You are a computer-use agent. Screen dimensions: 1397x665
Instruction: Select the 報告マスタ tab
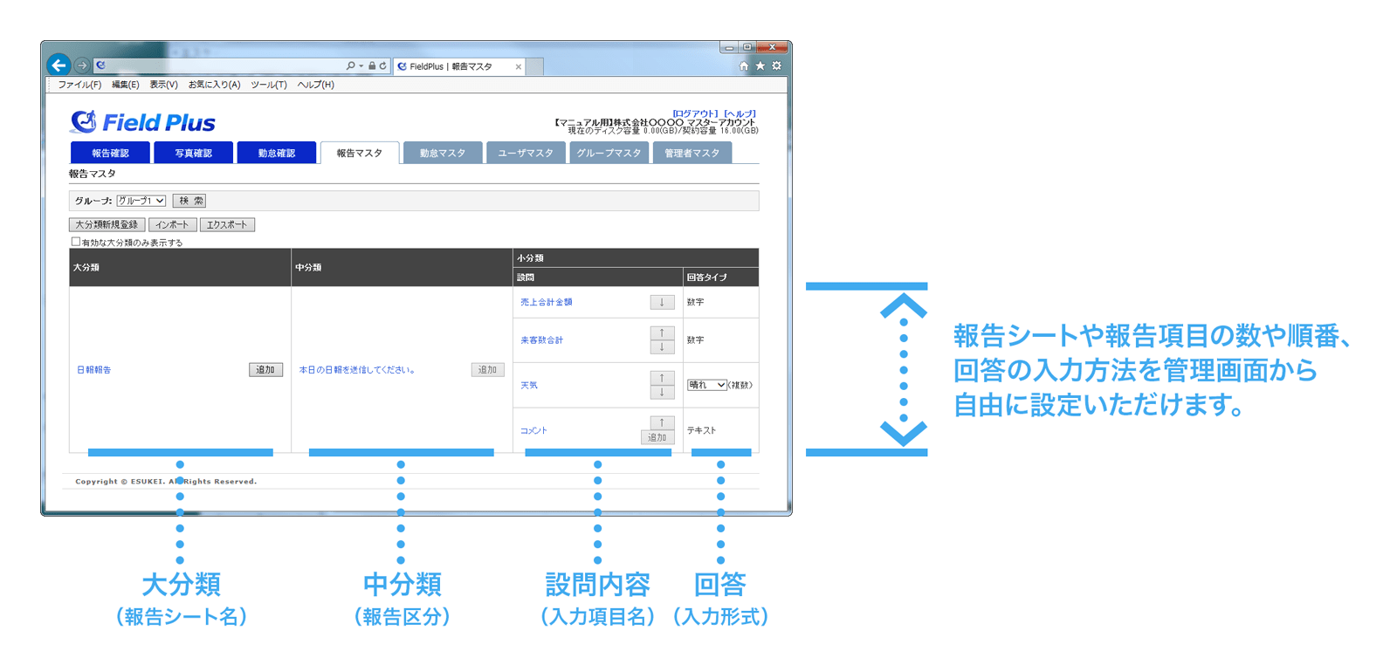pyautogui.click(x=360, y=153)
